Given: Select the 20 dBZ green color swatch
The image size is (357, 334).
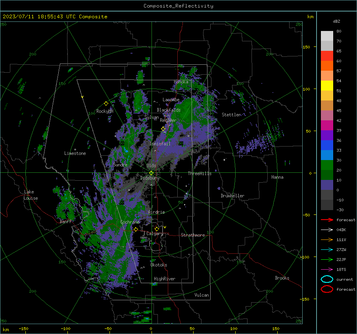Looking at the screenshot, I should [x=327, y=165].
